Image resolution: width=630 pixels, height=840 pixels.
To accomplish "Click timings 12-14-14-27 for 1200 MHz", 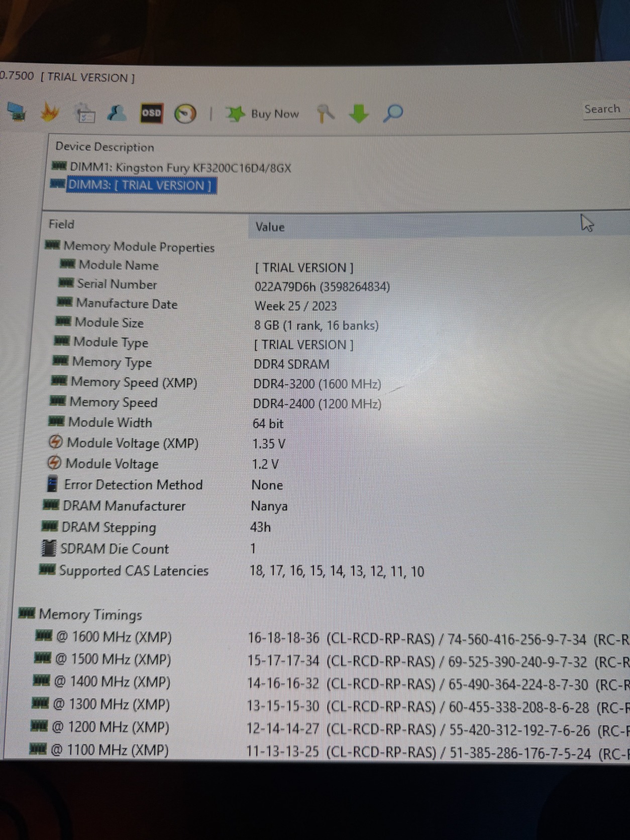I will 283,729.
